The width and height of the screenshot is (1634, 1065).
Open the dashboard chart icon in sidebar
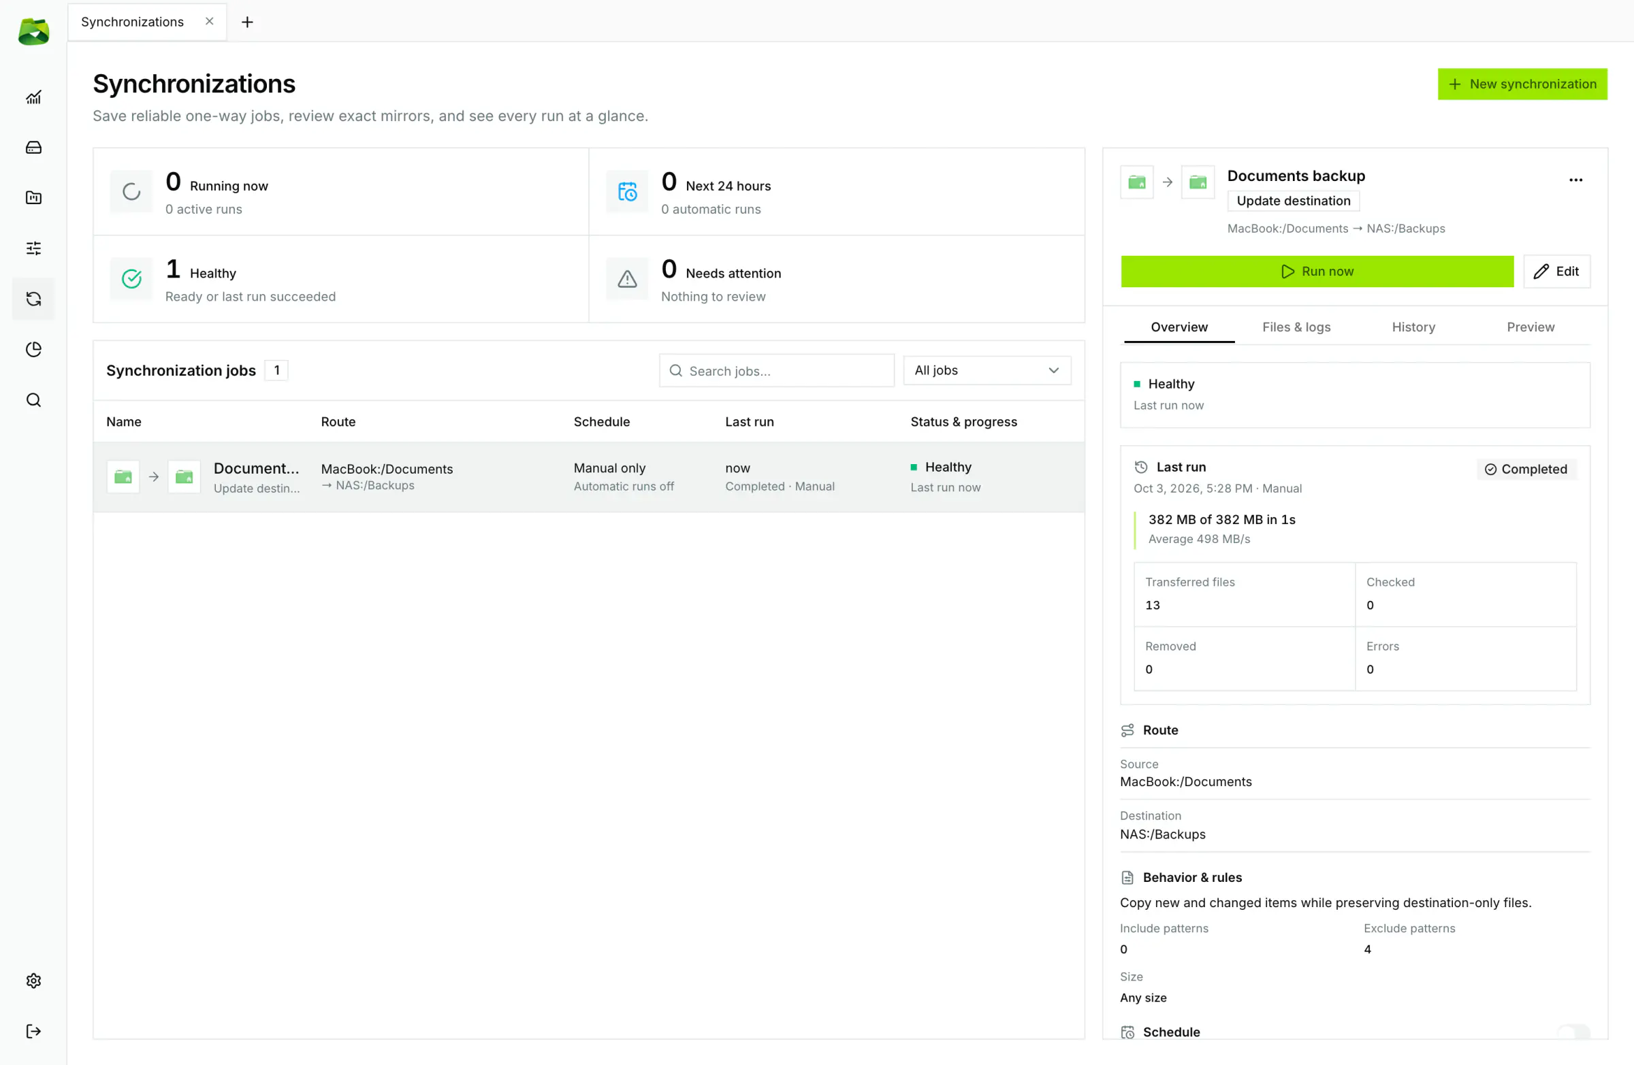[x=33, y=97]
